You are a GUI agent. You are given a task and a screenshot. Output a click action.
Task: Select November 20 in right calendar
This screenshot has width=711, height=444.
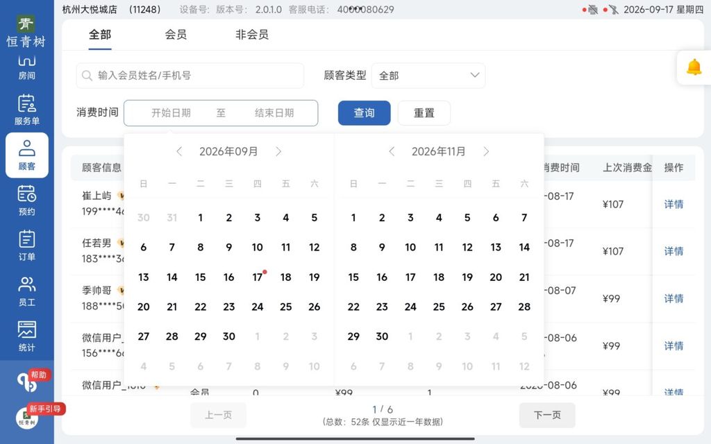(x=496, y=277)
